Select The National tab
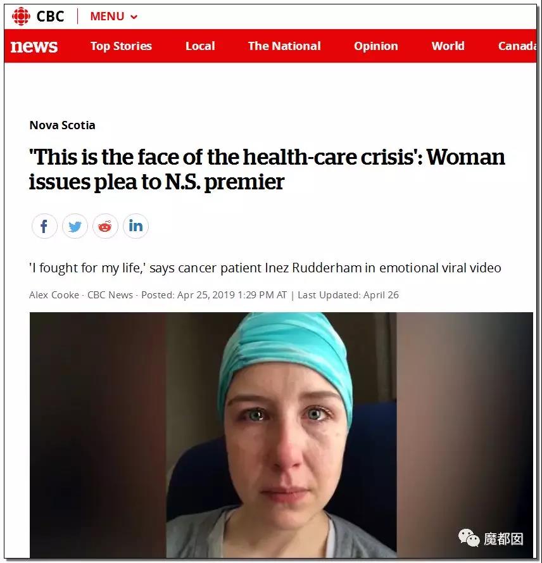542x563 pixels. click(284, 46)
